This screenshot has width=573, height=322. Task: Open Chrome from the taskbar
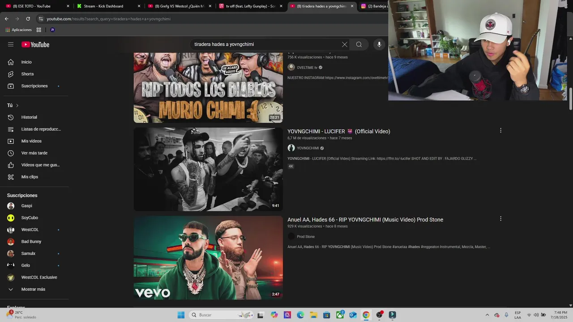(366, 315)
